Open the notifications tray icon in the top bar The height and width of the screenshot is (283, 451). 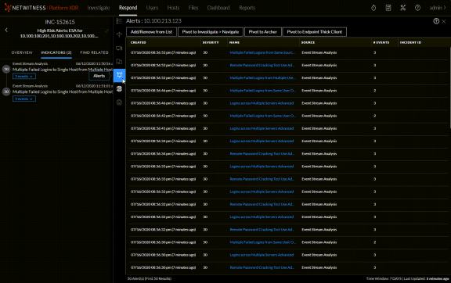click(x=388, y=8)
